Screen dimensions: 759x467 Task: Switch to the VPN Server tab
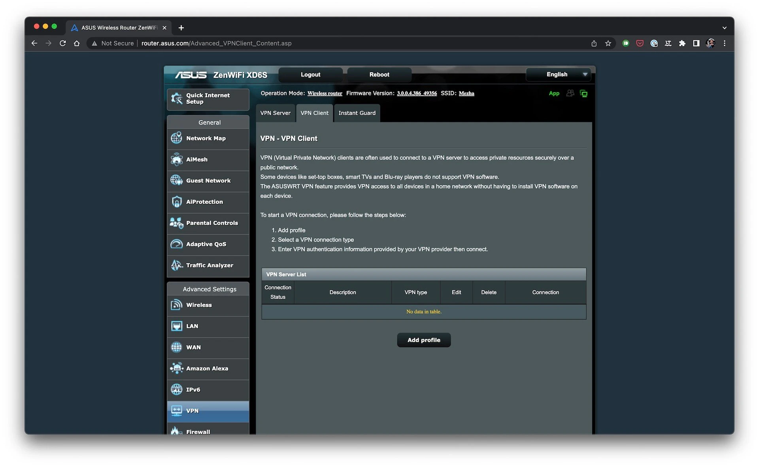(275, 113)
